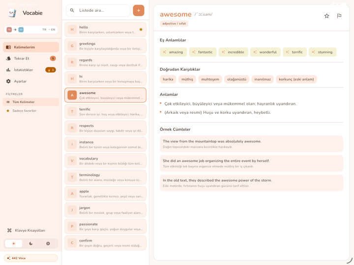This screenshot has height=265, width=354.
Task: Click the fantastic synonym chip
Action: [x=203, y=52]
